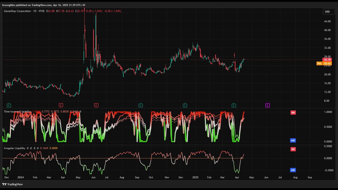
Task: Click the 32.00 price axis label
Action: point(327,48)
